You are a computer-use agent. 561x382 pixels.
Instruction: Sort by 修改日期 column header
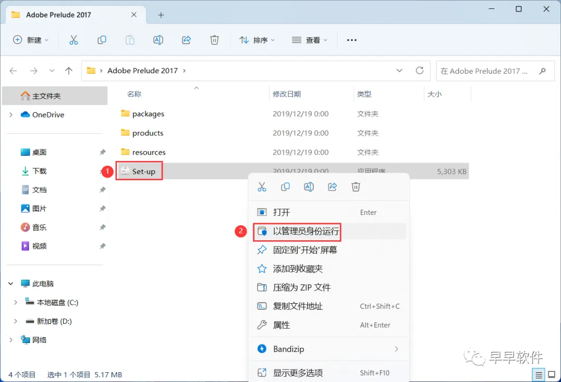pyautogui.click(x=287, y=94)
